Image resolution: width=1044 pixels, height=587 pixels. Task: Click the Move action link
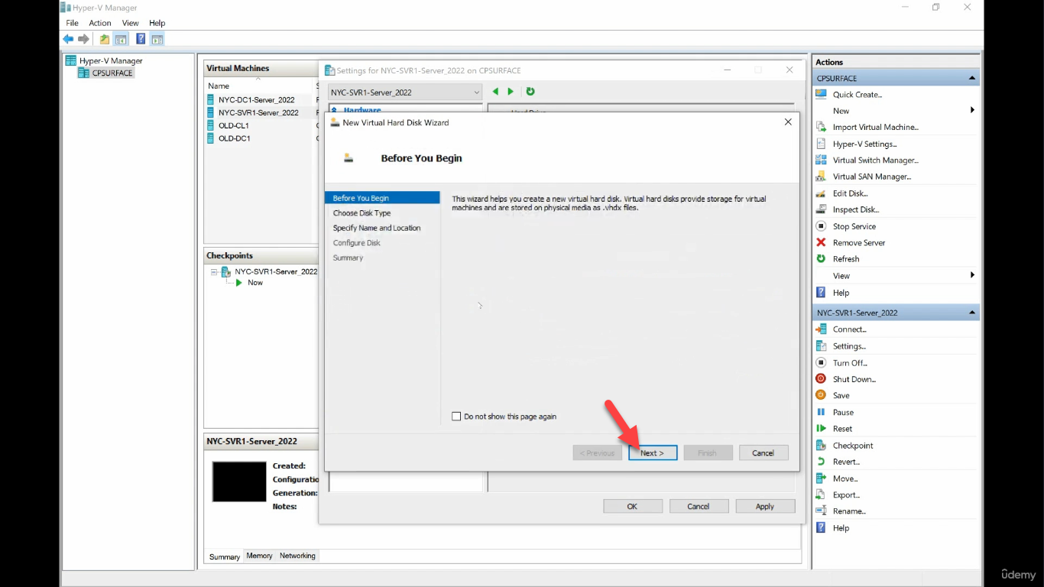click(845, 478)
